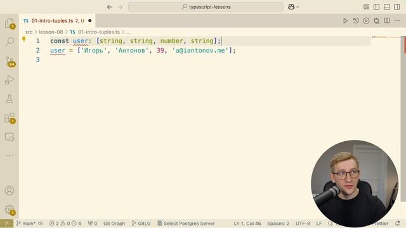The width and height of the screenshot is (406, 228).
Task: Click Select Postgres Server status item
Action: click(186, 224)
